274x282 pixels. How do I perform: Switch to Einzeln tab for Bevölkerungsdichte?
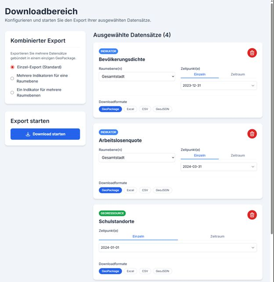coord(200,74)
